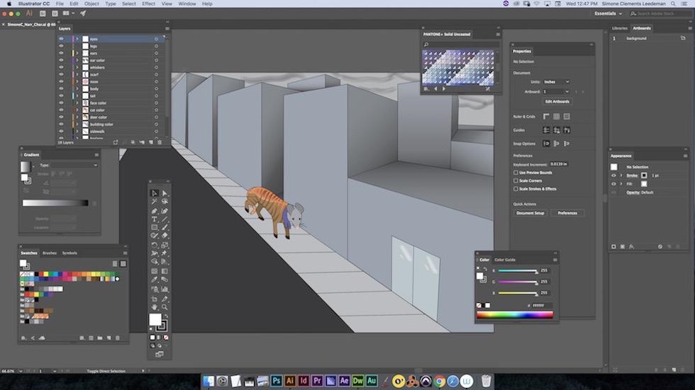Click the Delete Selection trash icon in Layers
This screenshot has width=695, height=390.
point(160,142)
